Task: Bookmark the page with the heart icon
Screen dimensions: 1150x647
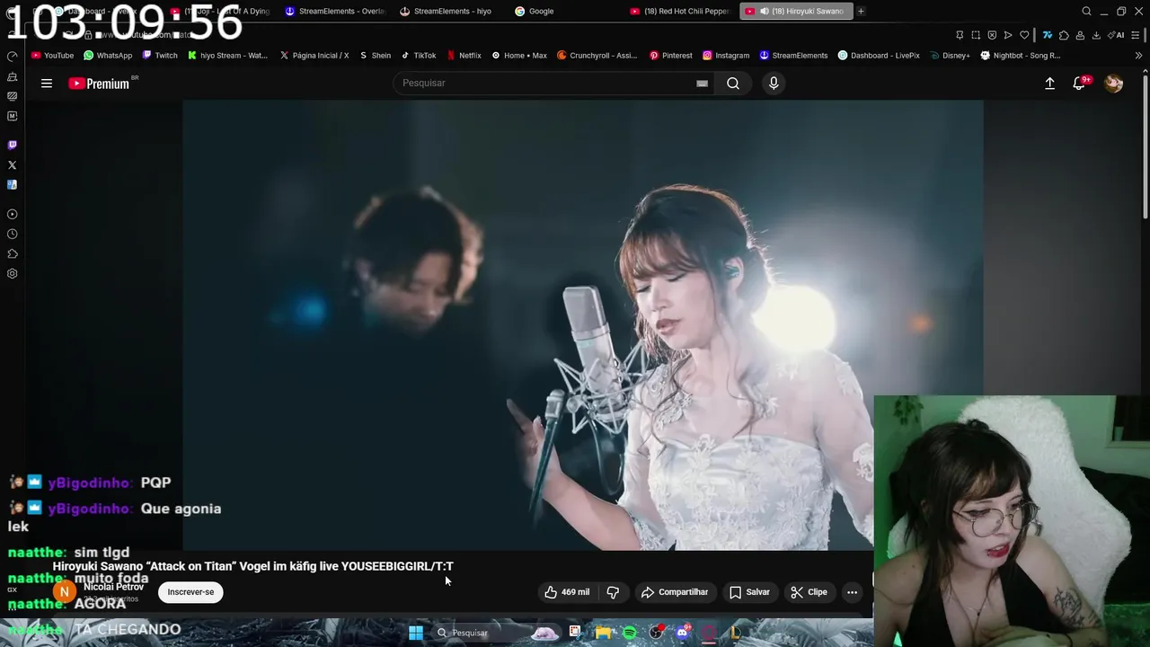Action: pyautogui.click(x=1024, y=35)
